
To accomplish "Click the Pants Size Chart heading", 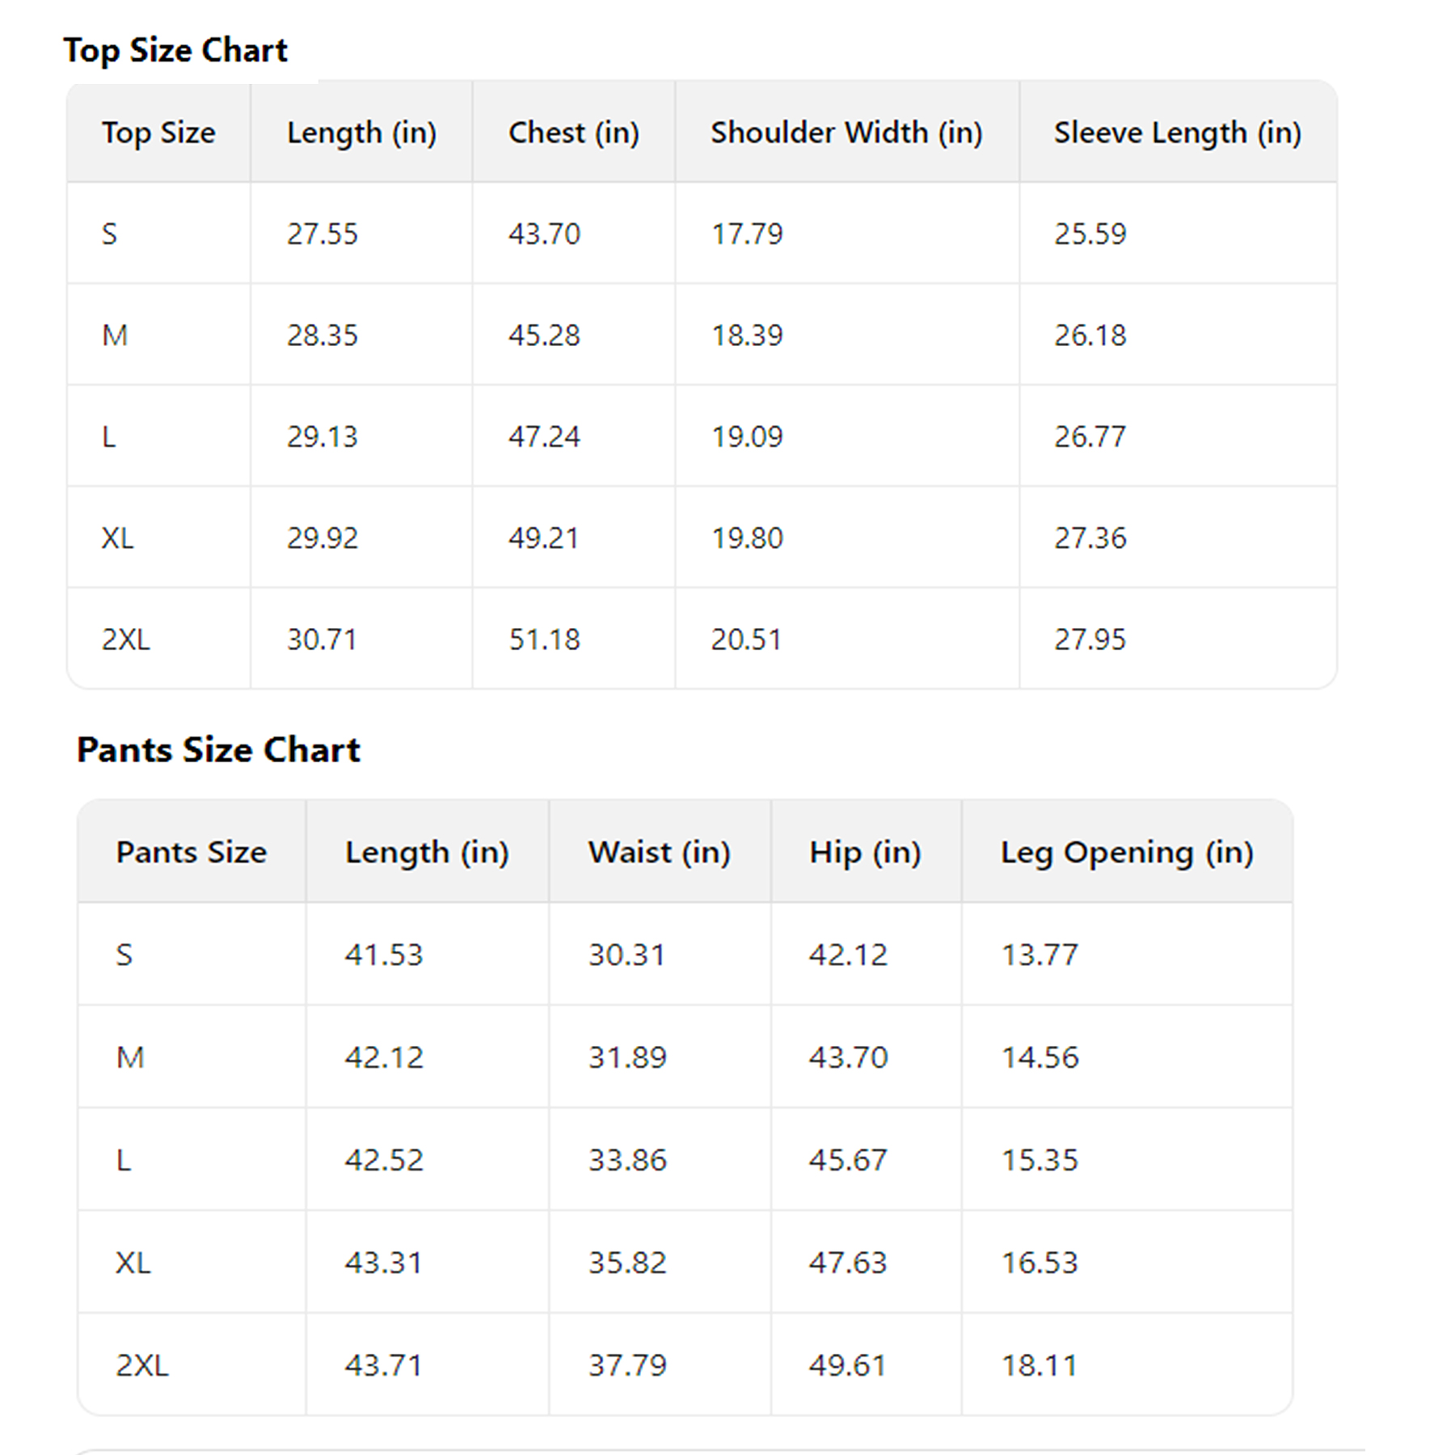I will point(218,749).
